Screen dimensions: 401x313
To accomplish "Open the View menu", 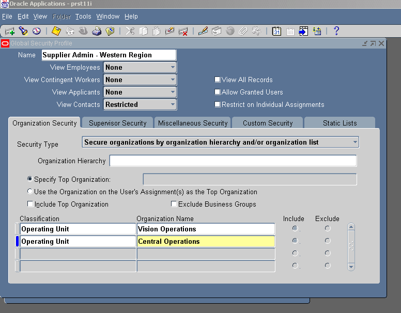I will pos(40,17).
